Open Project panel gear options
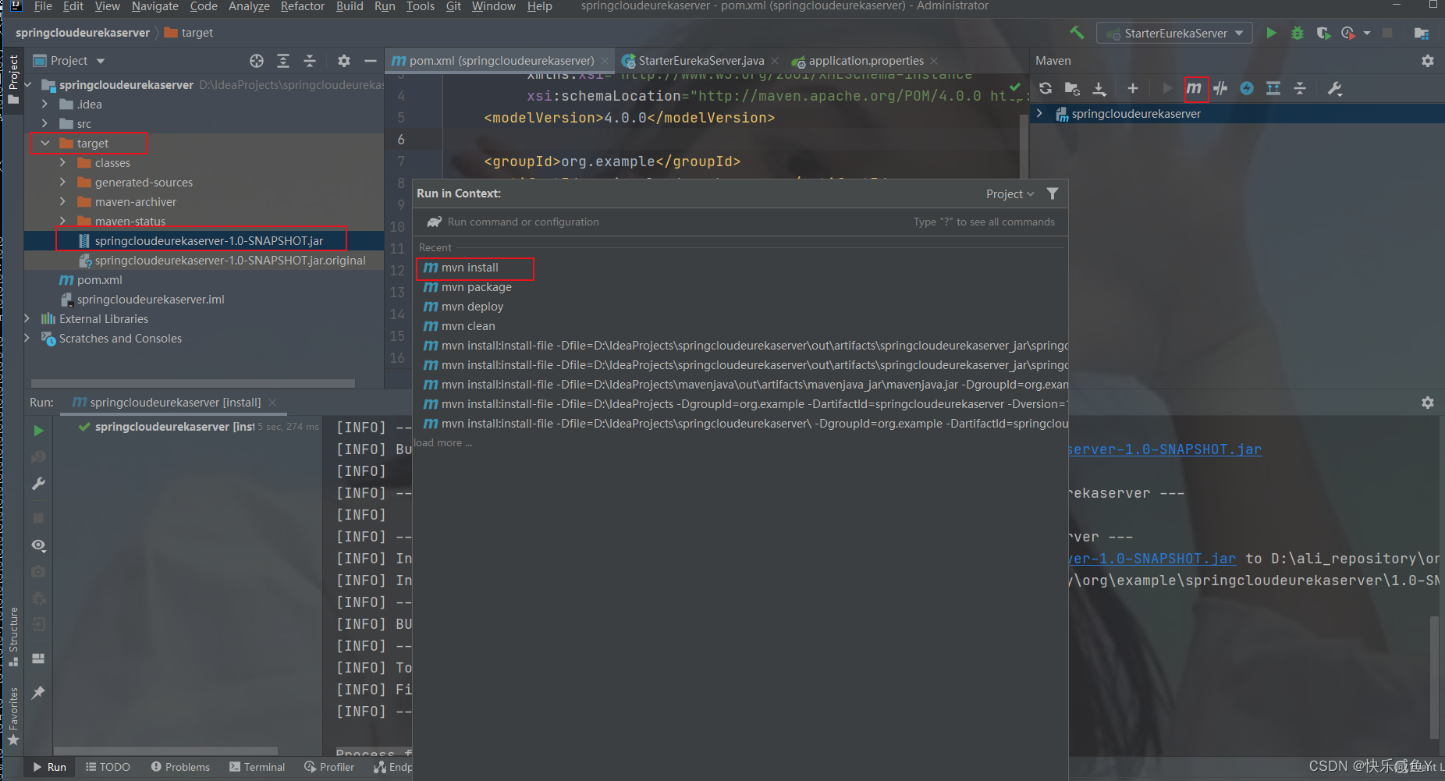Image resolution: width=1445 pixels, height=781 pixels. tap(344, 60)
